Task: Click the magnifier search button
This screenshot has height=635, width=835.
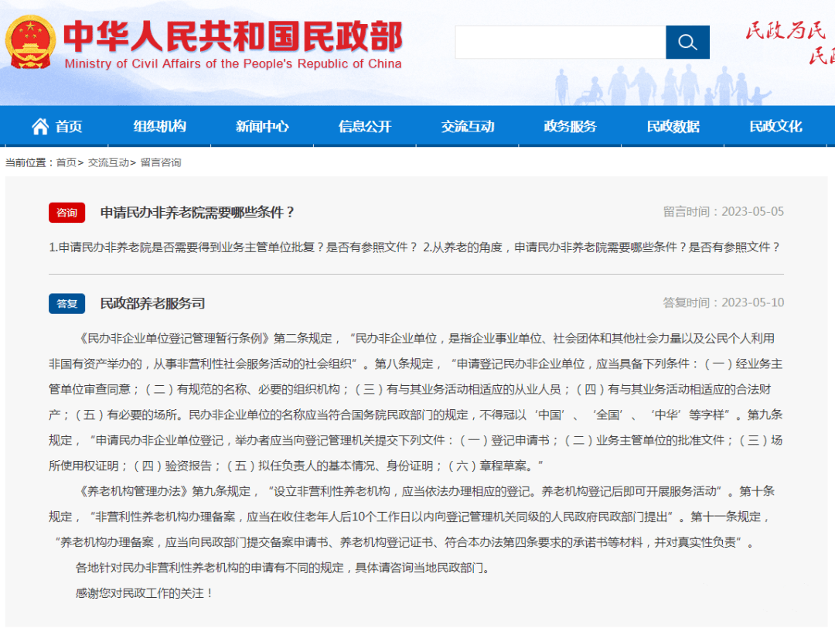Action: pyautogui.click(x=687, y=42)
